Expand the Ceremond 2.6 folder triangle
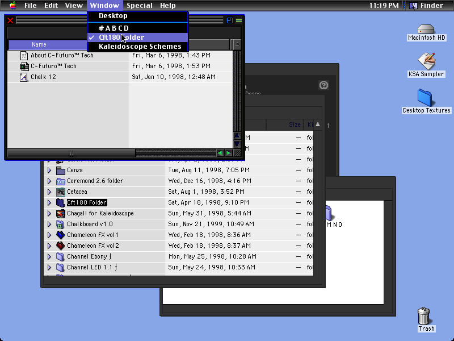 (x=49, y=181)
